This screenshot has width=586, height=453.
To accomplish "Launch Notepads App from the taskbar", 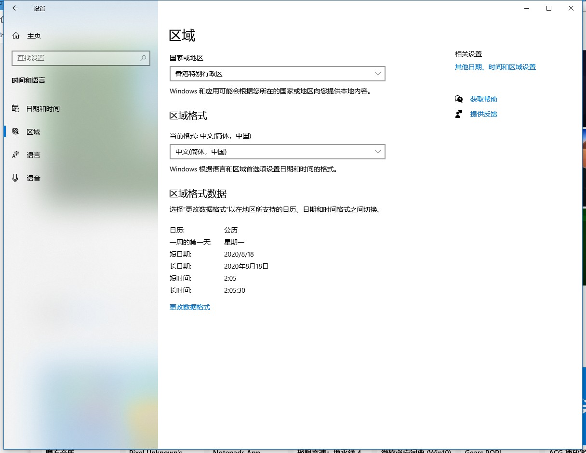I will pos(236,451).
